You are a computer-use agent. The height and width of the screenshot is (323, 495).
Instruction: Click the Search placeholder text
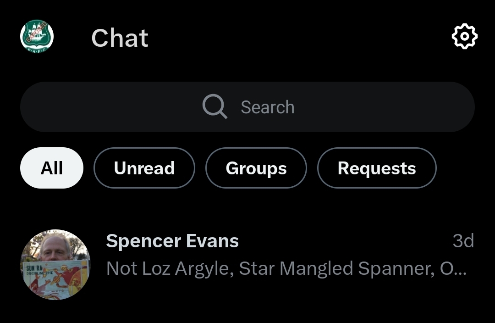pyautogui.click(x=268, y=107)
